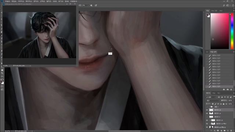Delete current state trash icon in History panel
This screenshot has height=132, width=235.
point(231,89)
